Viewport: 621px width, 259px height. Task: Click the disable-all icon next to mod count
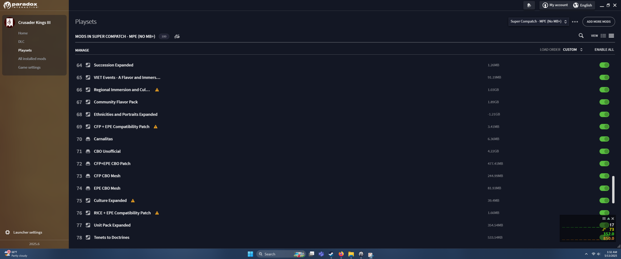(177, 36)
